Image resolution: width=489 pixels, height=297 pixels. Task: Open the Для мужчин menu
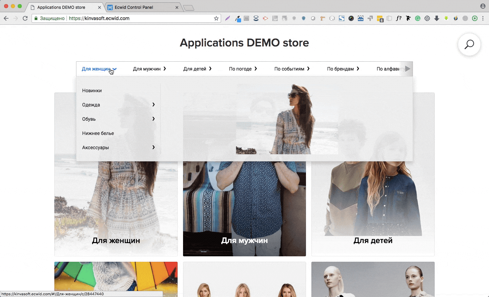coord(149,69)
